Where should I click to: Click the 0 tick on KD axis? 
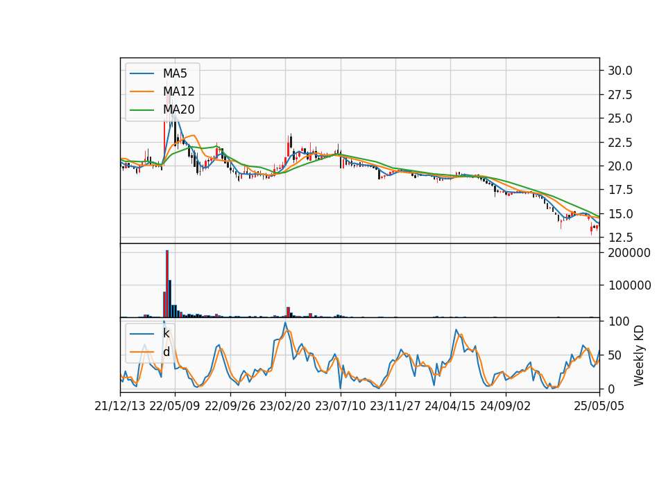pos(612,389)
